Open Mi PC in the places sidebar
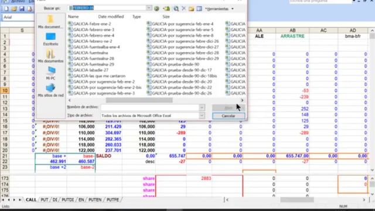Screen dimensions: 375x211 click(51, 73)
